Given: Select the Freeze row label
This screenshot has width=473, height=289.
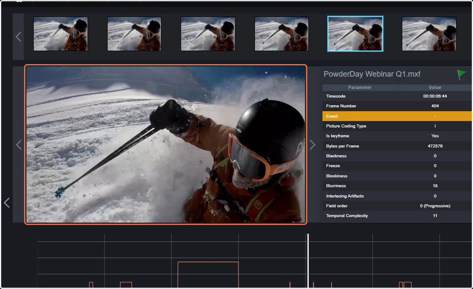Looking at the screenshot, I should coord(333,166).
